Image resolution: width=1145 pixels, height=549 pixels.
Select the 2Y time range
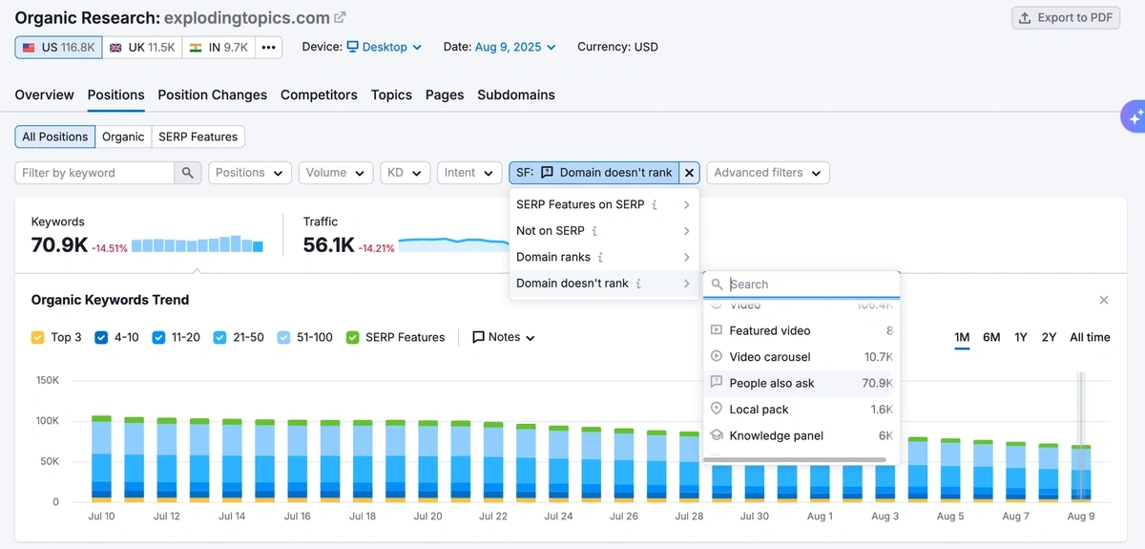(x=1049, y=337)
